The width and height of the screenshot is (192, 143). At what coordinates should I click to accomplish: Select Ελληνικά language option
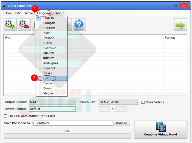(51, 48)
